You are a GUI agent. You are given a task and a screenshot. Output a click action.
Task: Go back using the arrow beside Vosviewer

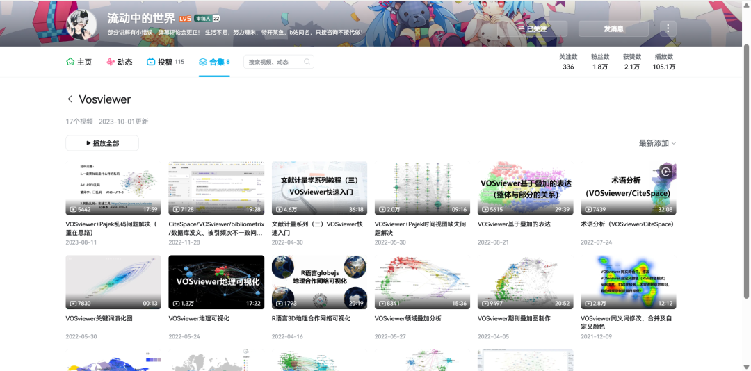[70, 99]
